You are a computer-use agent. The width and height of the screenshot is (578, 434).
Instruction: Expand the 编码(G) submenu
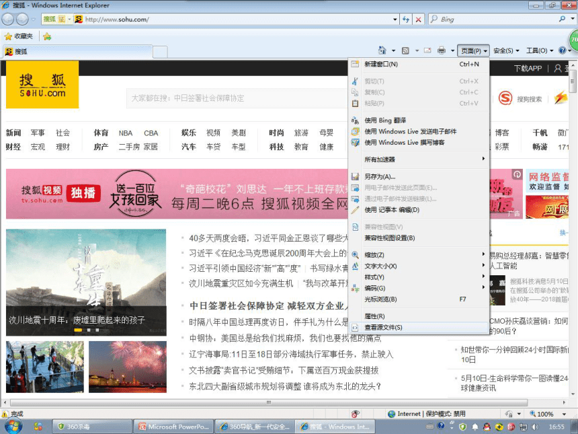tap(419, 288)
